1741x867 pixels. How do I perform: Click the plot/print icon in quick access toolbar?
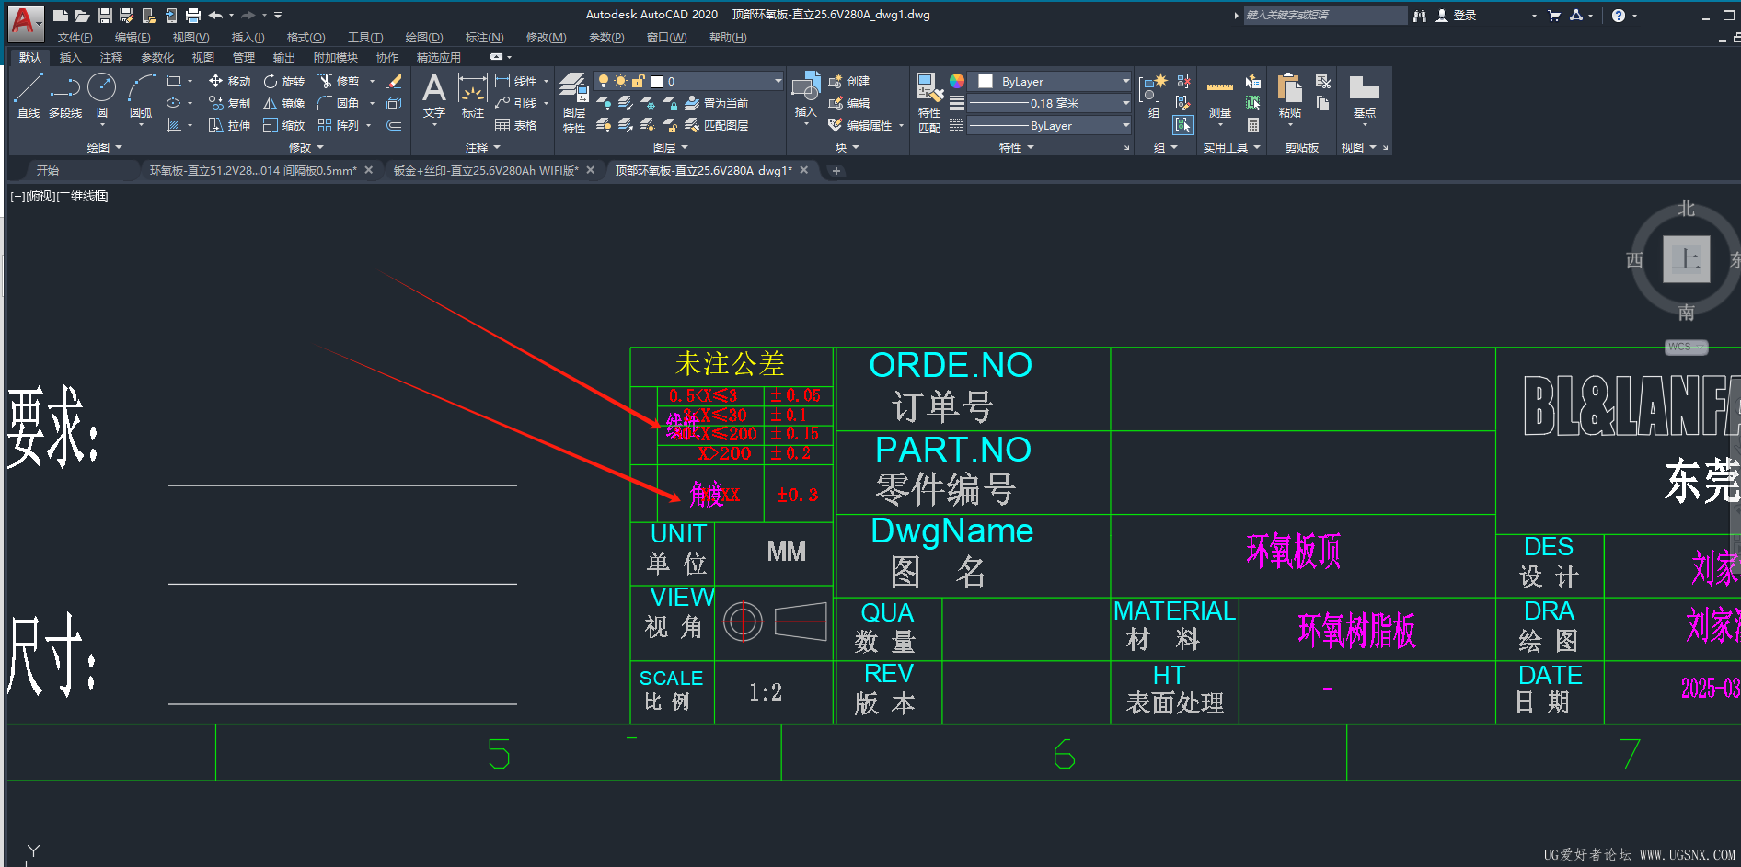coord(192,15)
